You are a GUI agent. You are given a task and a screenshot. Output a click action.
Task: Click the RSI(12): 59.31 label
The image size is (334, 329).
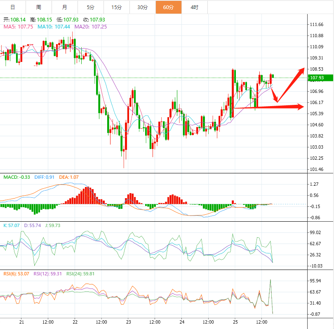pyautogui.click(x=48, y=274)
